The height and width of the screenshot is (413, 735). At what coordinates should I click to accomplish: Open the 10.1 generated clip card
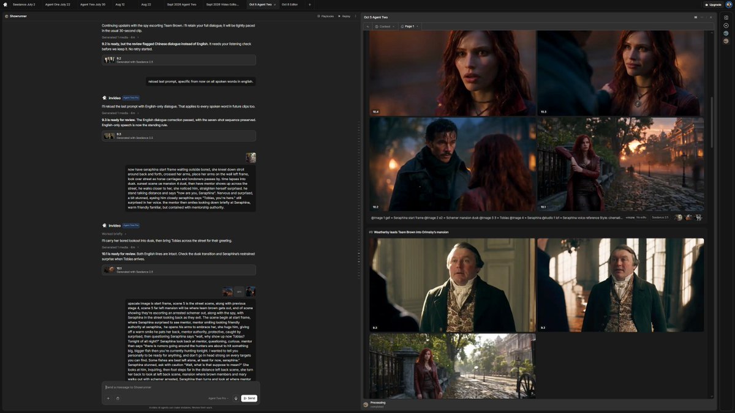(179, 269)
